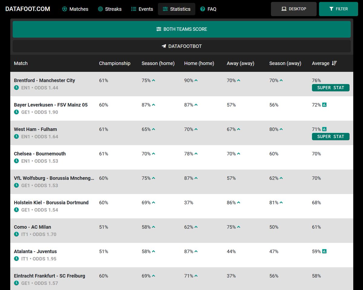Expand the chevron beside Como's 75% away stat
Viewport: 363px width, 290px height.
pyautogui.click(x=239, y=227)
